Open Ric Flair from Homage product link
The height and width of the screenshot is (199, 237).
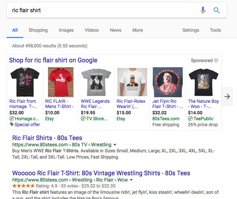23,104
